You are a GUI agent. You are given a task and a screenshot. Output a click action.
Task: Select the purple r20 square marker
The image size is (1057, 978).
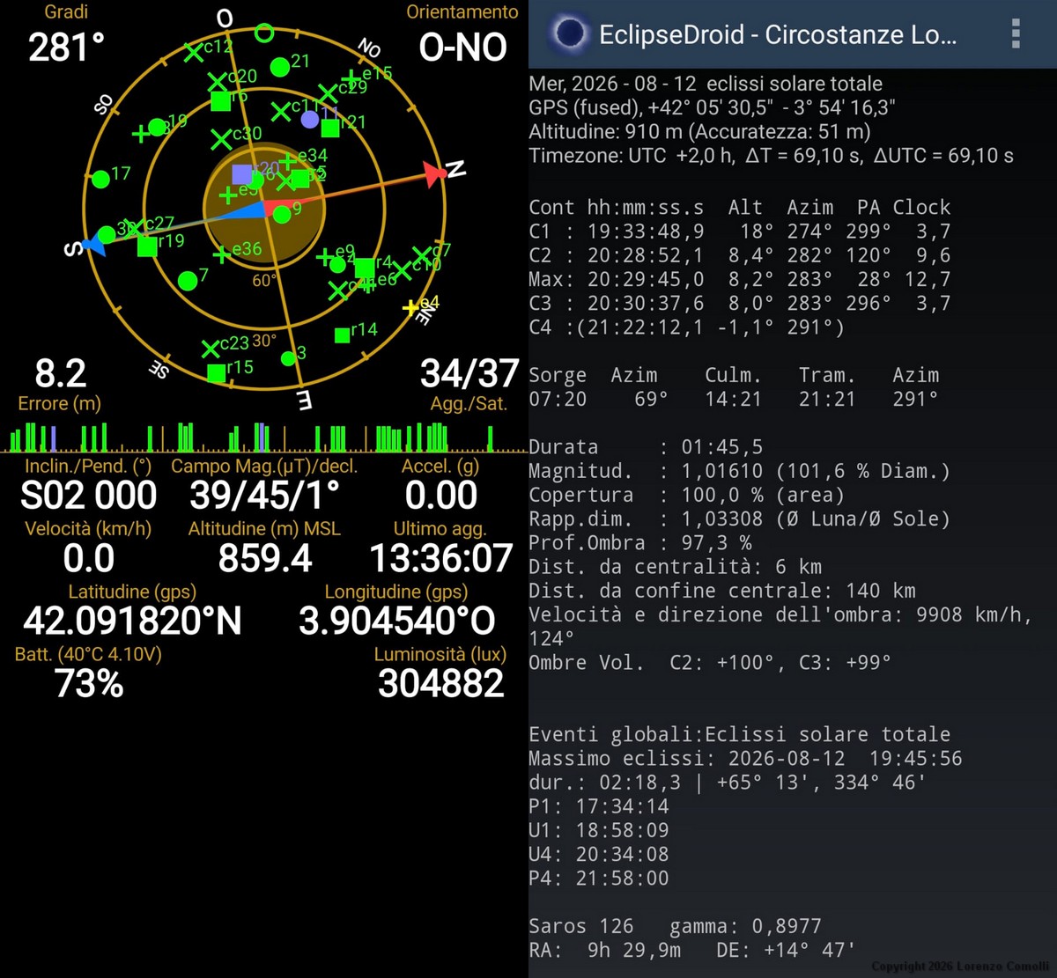[242, 173]
